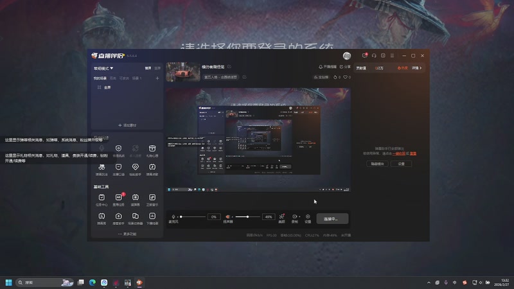
Task: Open the Windows Start menu
Action: click(x=9, y=283)
